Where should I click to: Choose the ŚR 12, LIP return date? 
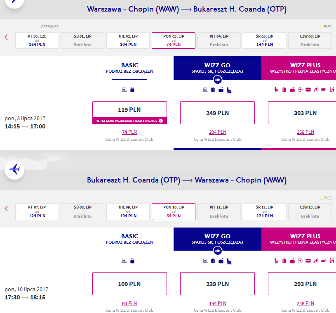[x=265, y=211]
